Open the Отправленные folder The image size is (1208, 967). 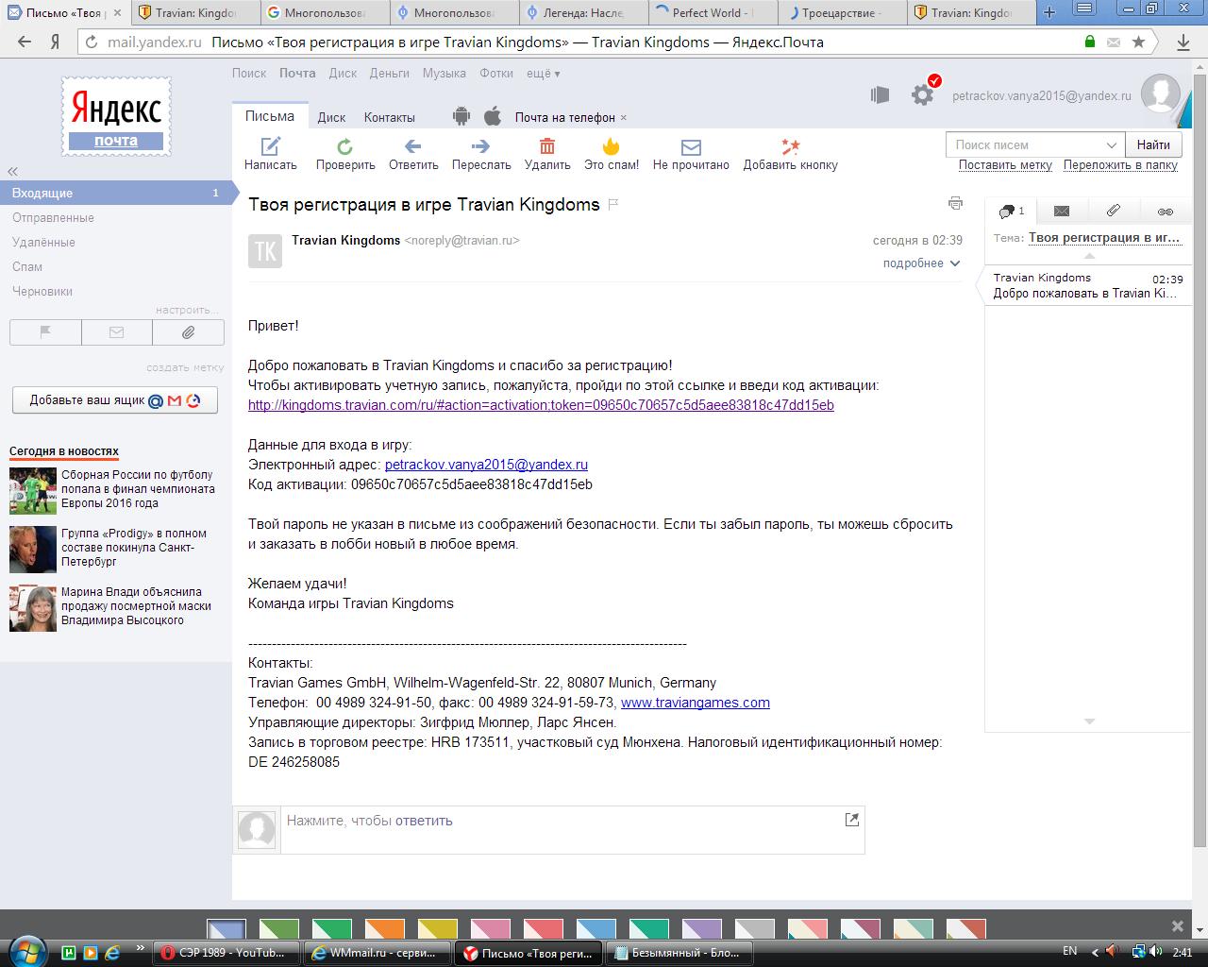(x=53, y=217)
